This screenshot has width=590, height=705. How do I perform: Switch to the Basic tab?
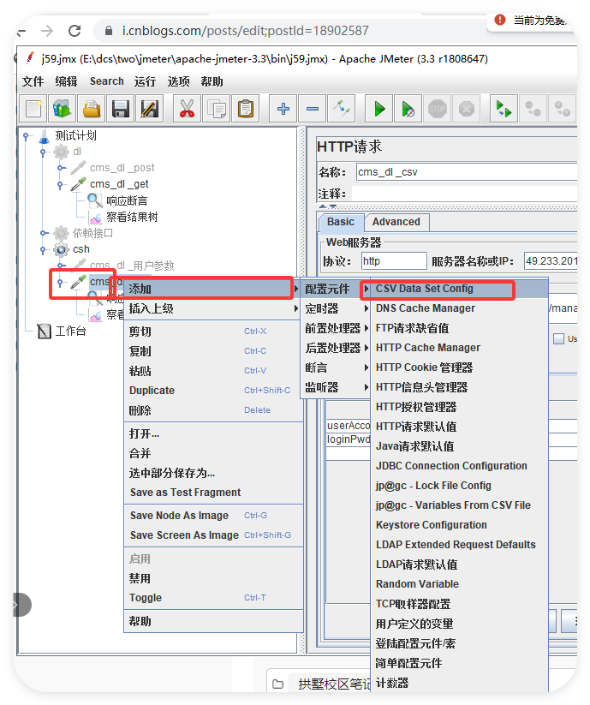(341, 222)
